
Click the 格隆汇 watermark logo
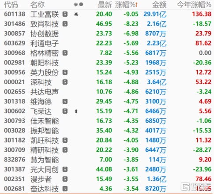(x=196, y=187)
